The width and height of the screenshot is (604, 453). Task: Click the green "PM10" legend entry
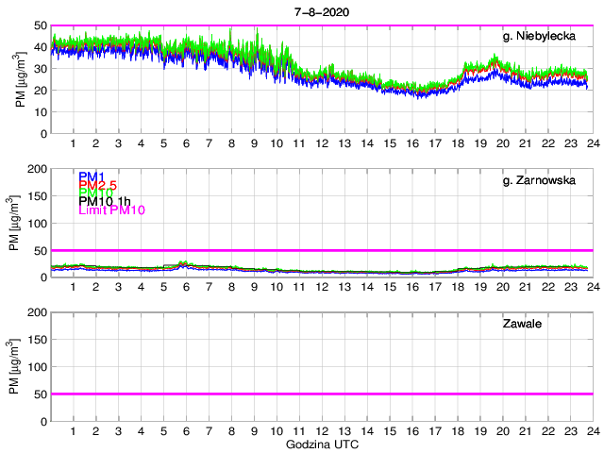tap(95, 193)
